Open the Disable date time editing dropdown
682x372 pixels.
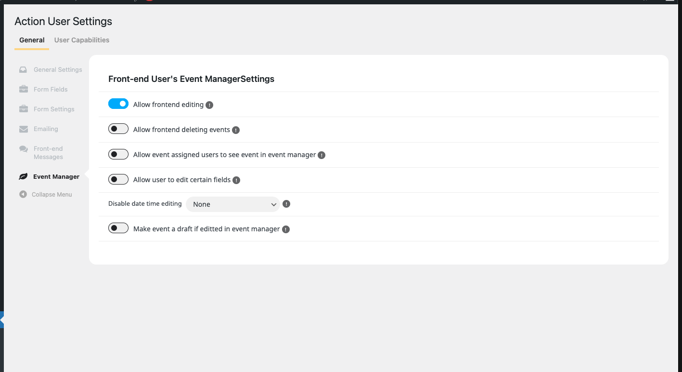pyautogui.click(x=233, y=204)
